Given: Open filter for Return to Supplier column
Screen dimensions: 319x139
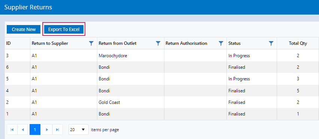Looking at the screenshot, I should pos(91,43).
